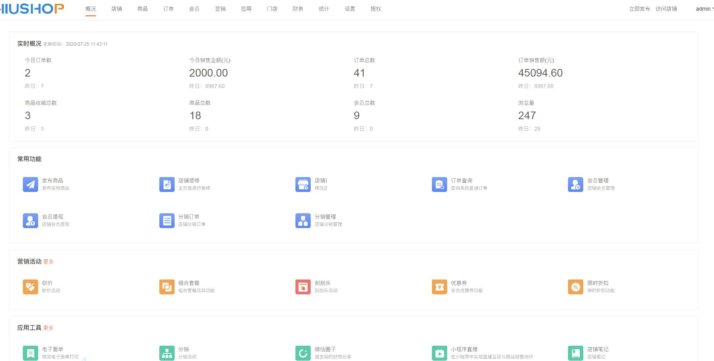
Task: Open the 财务 menu
Action: click(298, 9)
